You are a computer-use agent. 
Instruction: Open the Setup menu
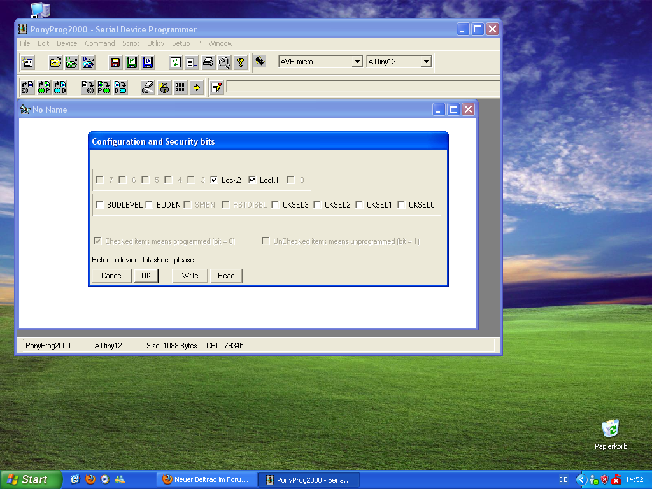tap(181, 43)
